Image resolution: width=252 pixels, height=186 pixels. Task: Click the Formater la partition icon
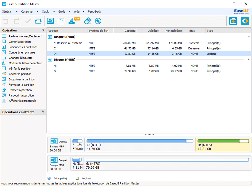click(x=4, y=85)
